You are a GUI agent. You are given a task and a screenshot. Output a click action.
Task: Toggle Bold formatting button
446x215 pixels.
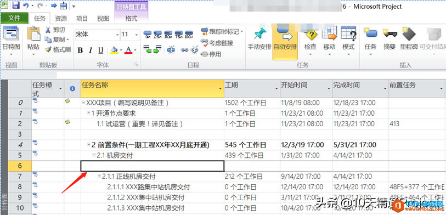[80, 50]
